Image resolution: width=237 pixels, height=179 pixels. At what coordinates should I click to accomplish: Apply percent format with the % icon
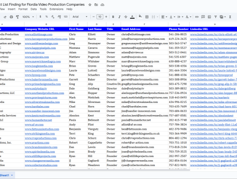coord(47,17)
